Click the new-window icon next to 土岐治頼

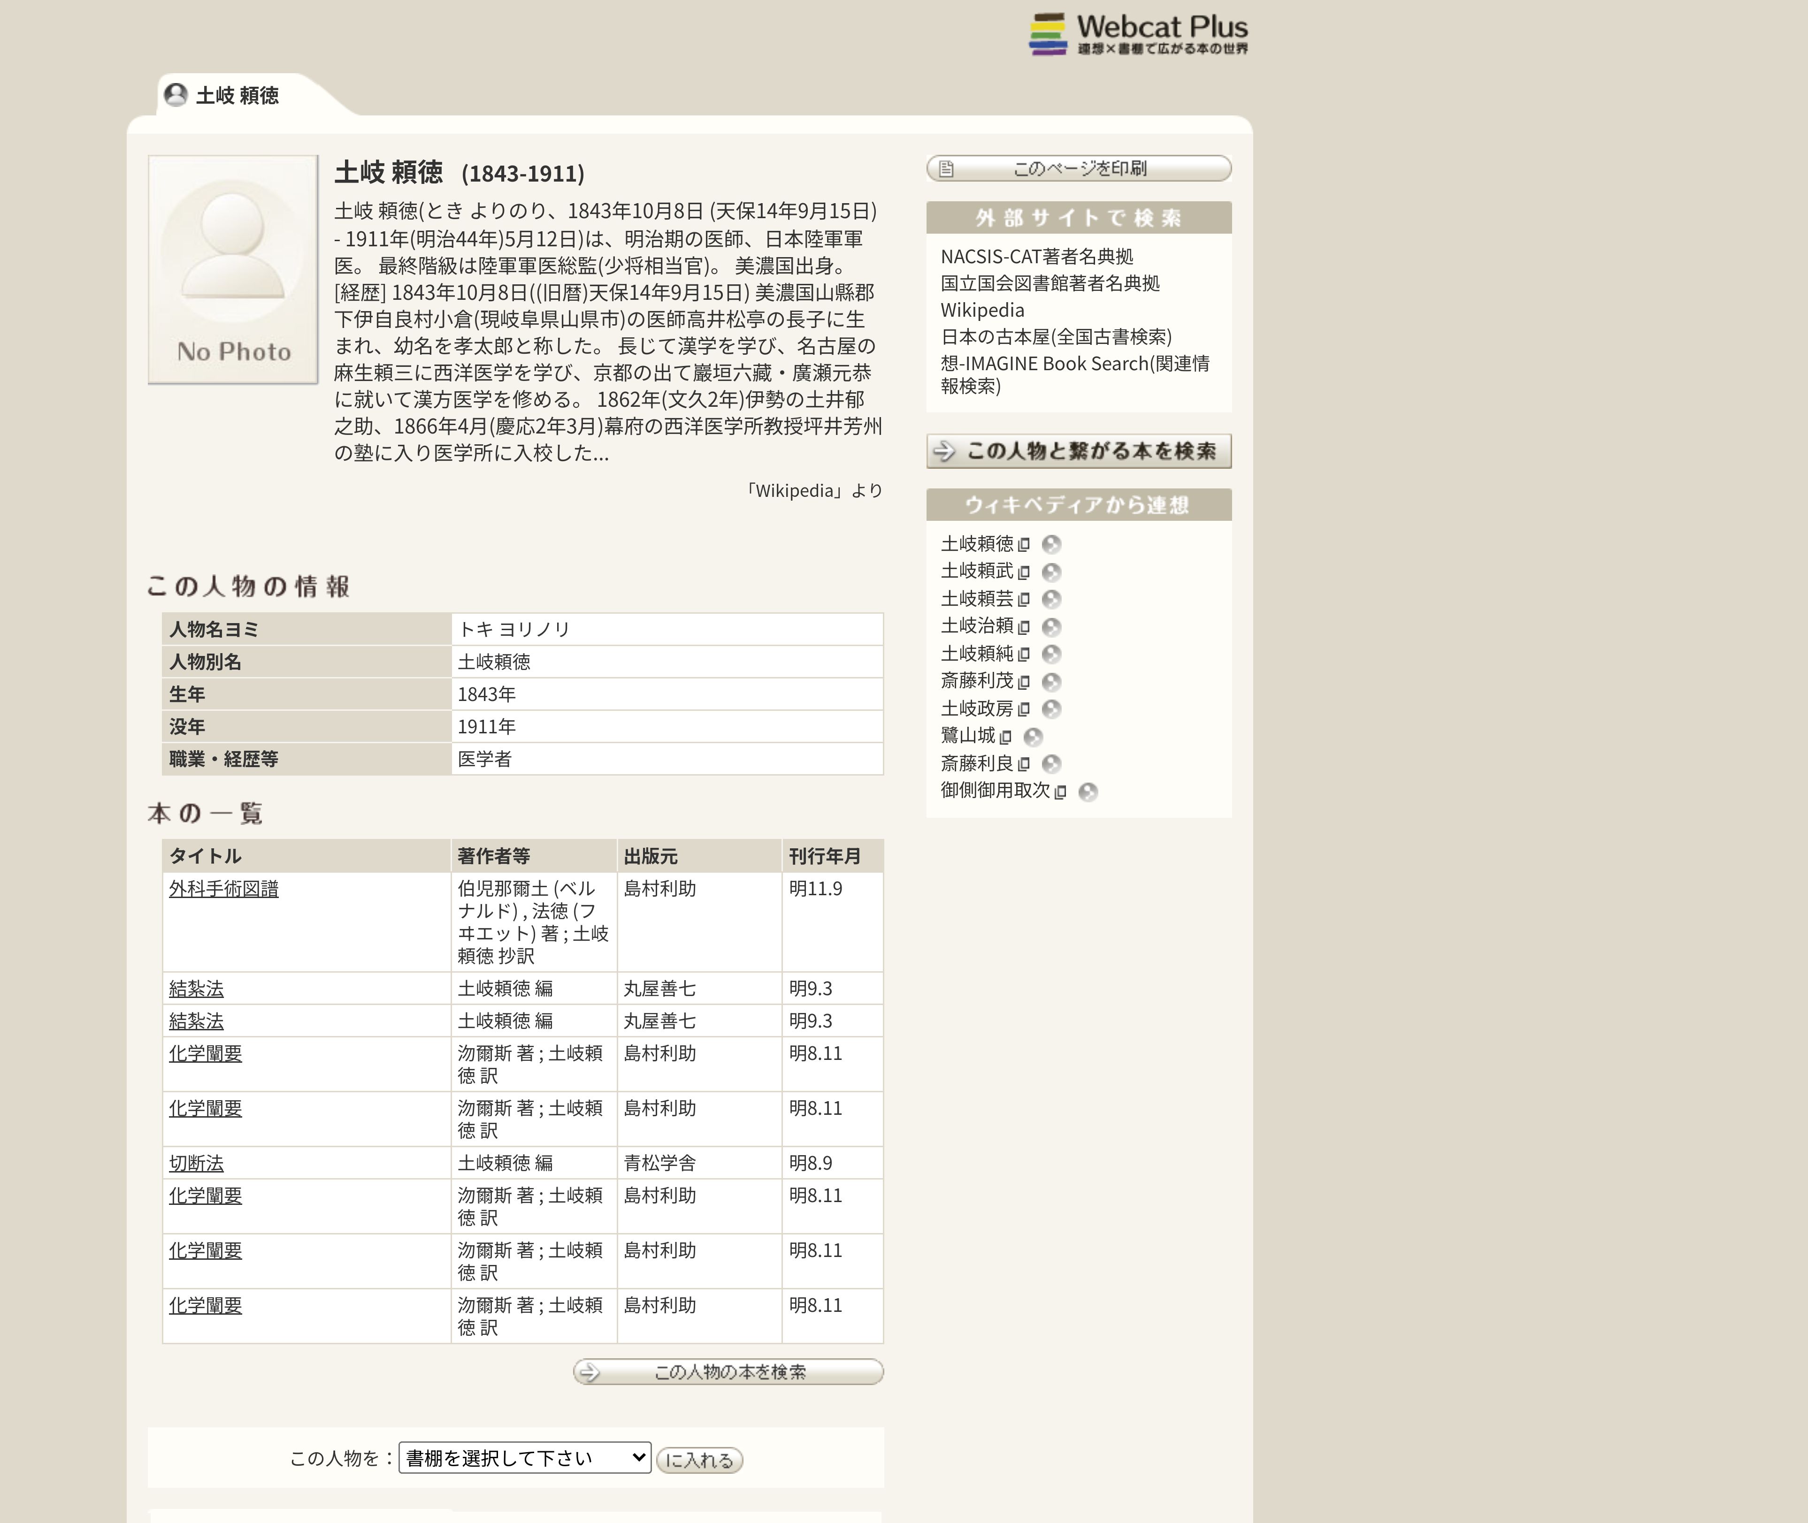click(x=1025, y=627)
